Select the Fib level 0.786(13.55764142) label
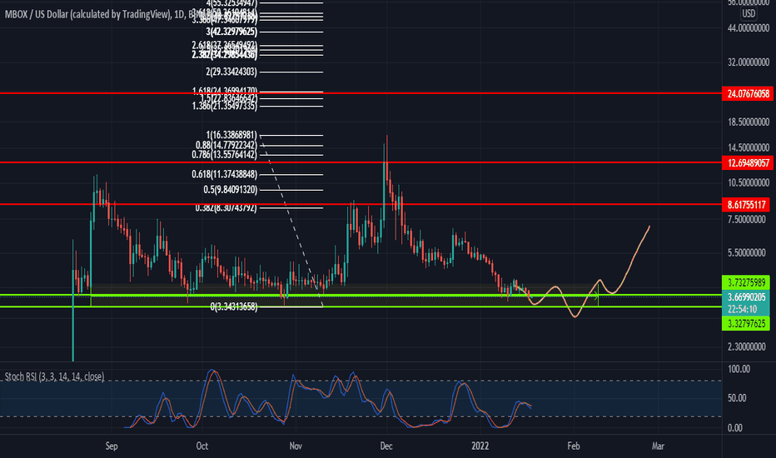 (x=225, y=155)
